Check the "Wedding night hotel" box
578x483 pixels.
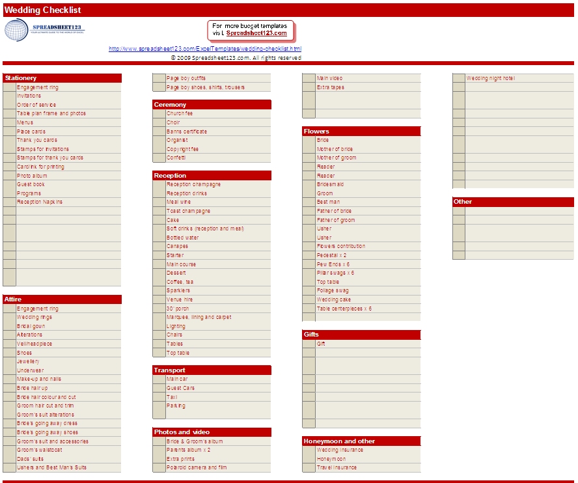point(460,77)
